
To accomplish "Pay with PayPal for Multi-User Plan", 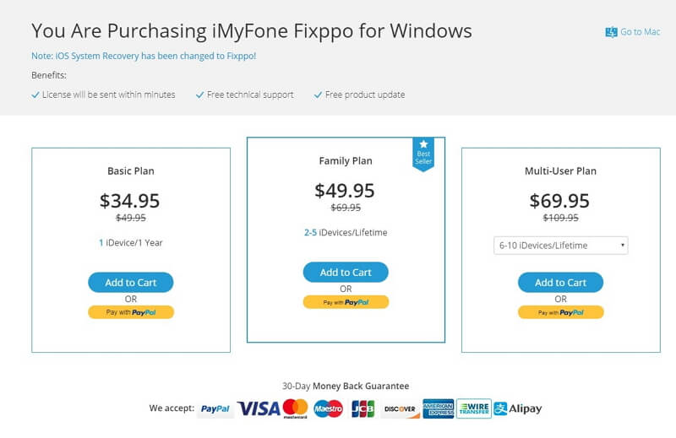I will (x=560, y=312).
